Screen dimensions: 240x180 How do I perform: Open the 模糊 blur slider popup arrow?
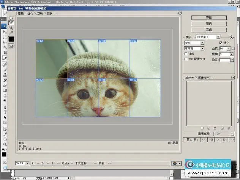pyautogui.click(x=232, y=54)
